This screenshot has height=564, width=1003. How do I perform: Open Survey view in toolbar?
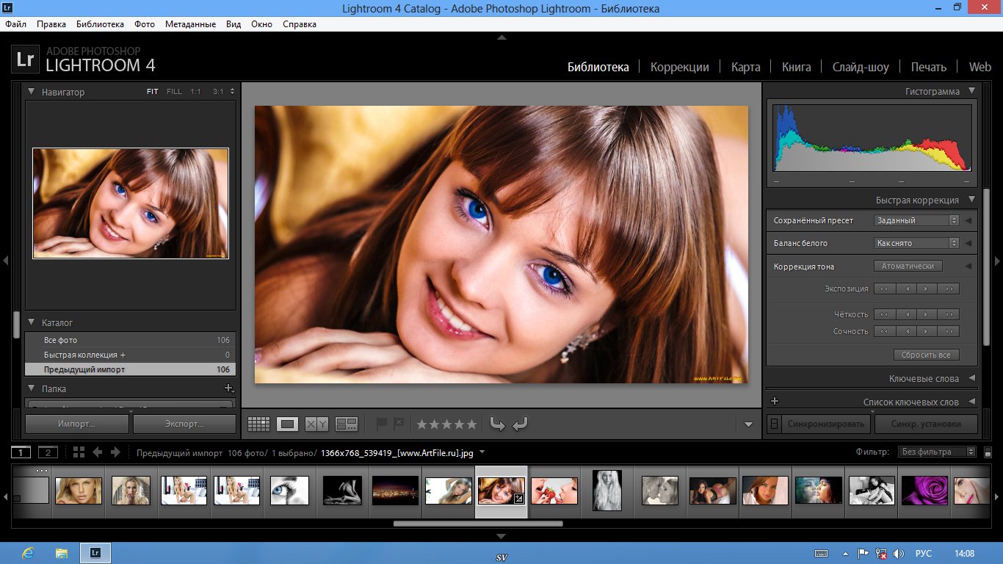coord(346,424)
